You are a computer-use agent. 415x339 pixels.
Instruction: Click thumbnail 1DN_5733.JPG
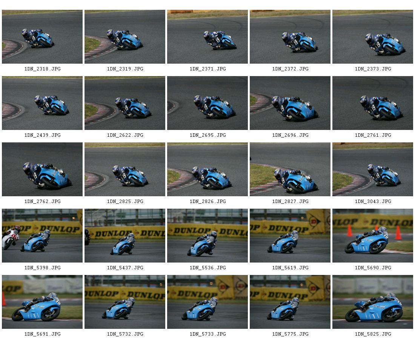coord(207,302)
